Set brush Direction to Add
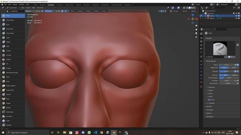This screenshot has height=135, width=241. pyautogui.click(x=224, y=75)
